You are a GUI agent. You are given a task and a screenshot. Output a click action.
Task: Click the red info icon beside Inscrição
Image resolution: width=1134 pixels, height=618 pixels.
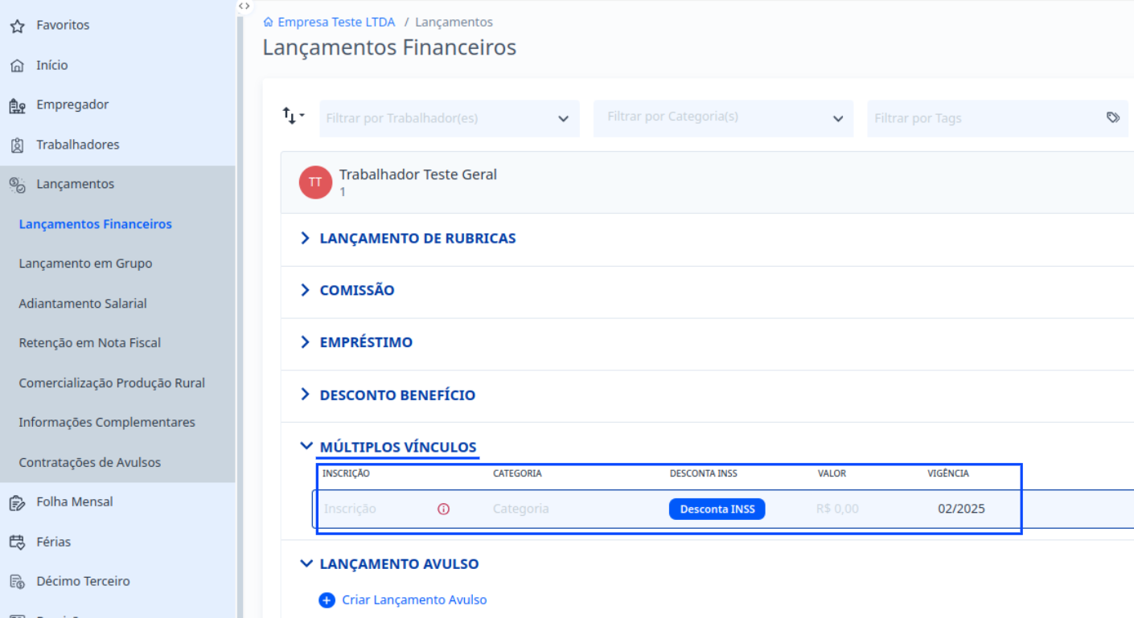443,509
